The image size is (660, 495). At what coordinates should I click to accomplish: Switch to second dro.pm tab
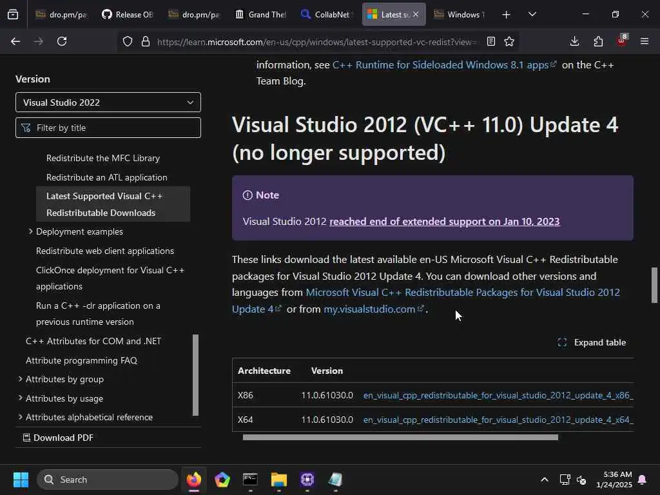pyautogui.click(x=195, y=14)
